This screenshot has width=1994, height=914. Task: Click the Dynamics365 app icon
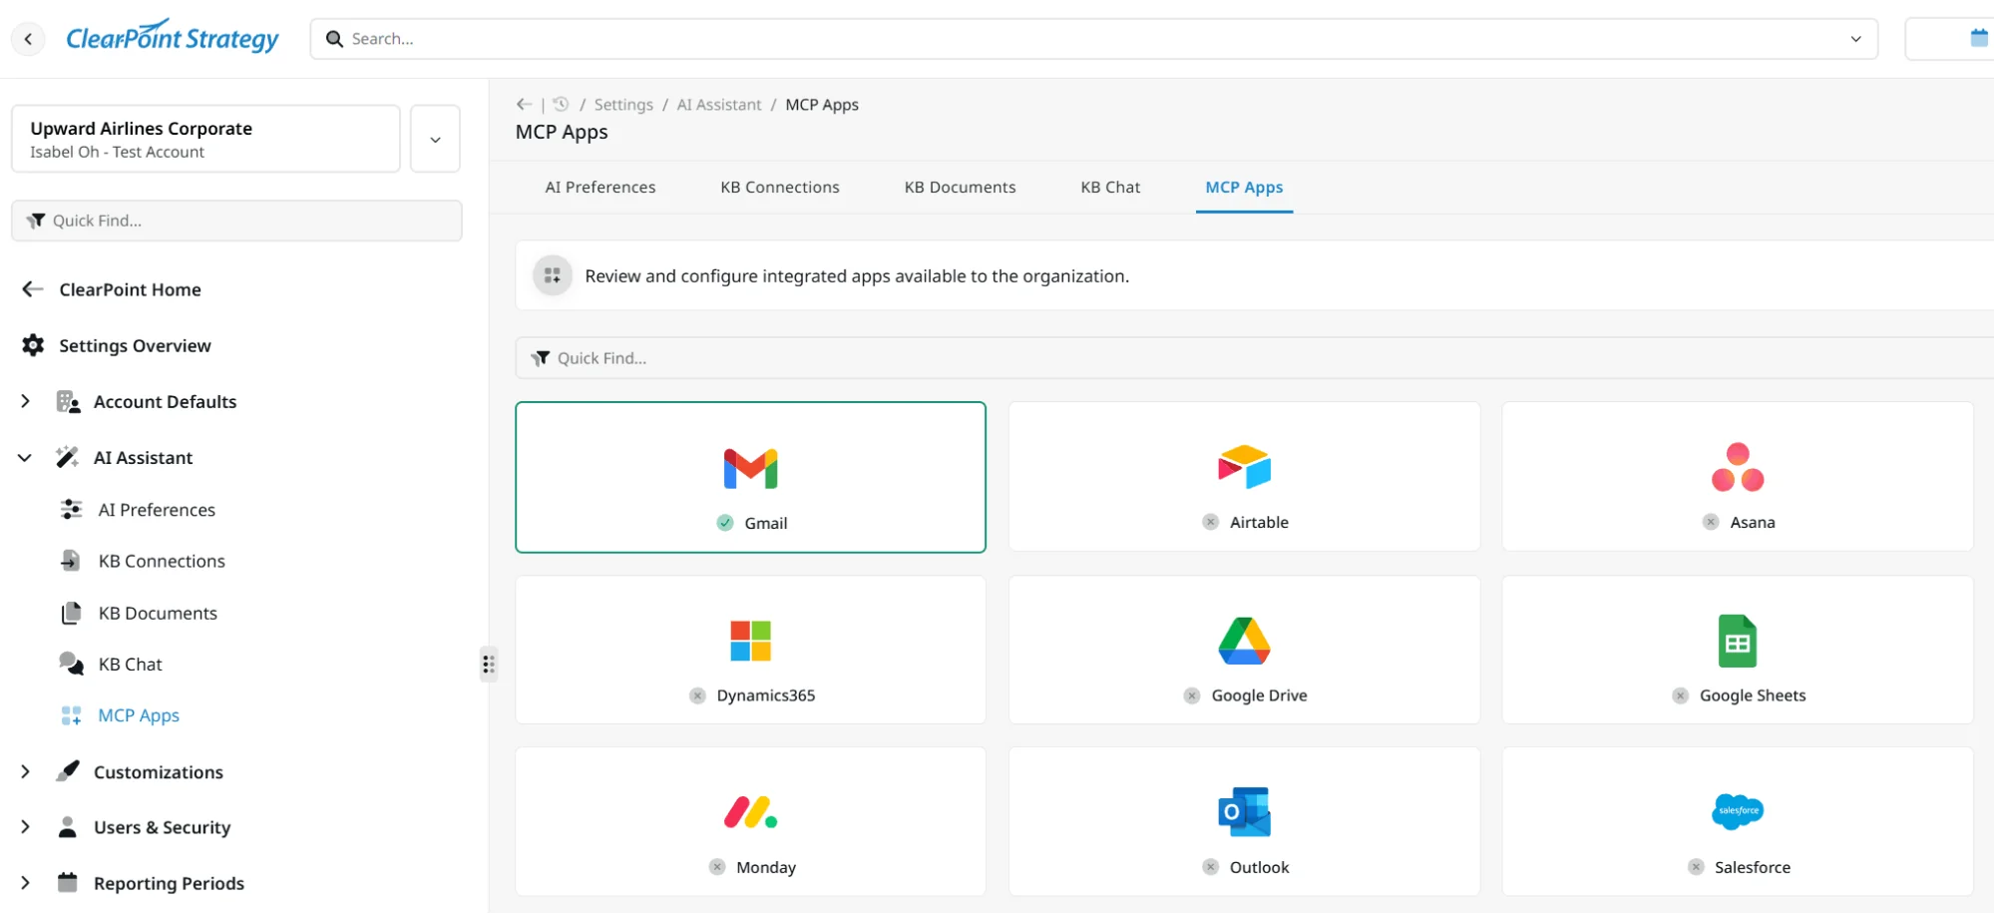pyautogui.click(x=750, y=640)
